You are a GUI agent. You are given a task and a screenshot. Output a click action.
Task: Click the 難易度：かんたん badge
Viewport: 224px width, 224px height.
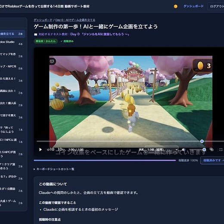(46, 41)
